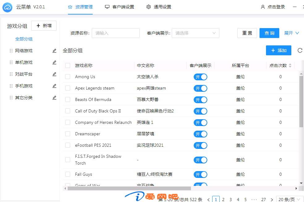
Task: Go to page 2
Action: click(x=223, y=200)
